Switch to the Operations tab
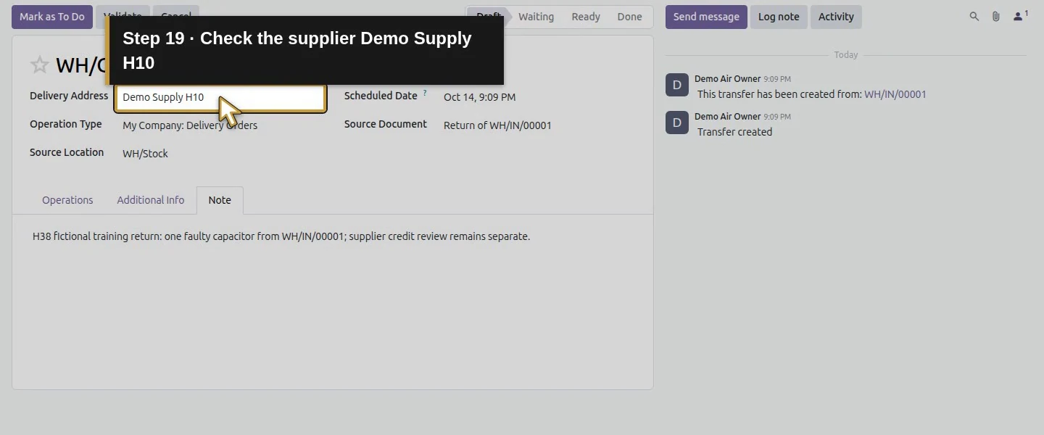Screen dimensions: 1044x435 (x=67, y=200)
